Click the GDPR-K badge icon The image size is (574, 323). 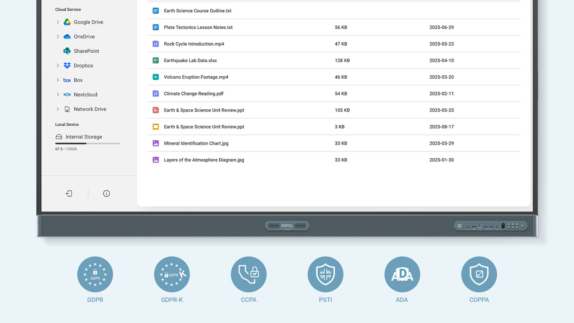172,274
